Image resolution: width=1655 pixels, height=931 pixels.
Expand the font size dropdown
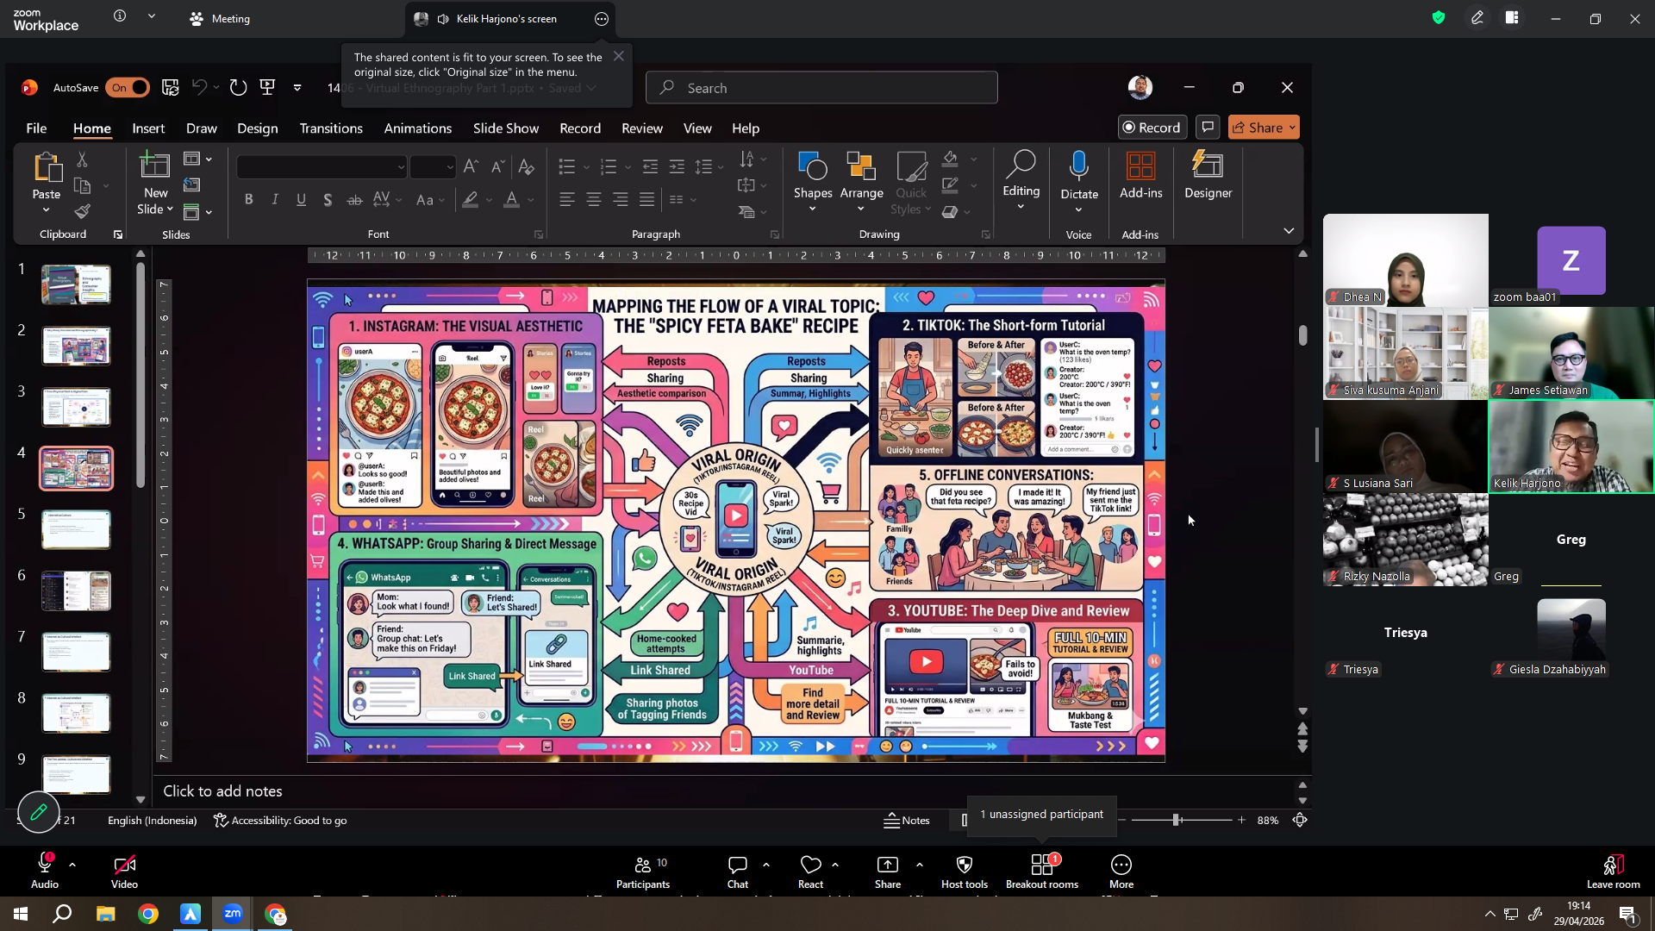pyautogui.click(x=449, y=167)
